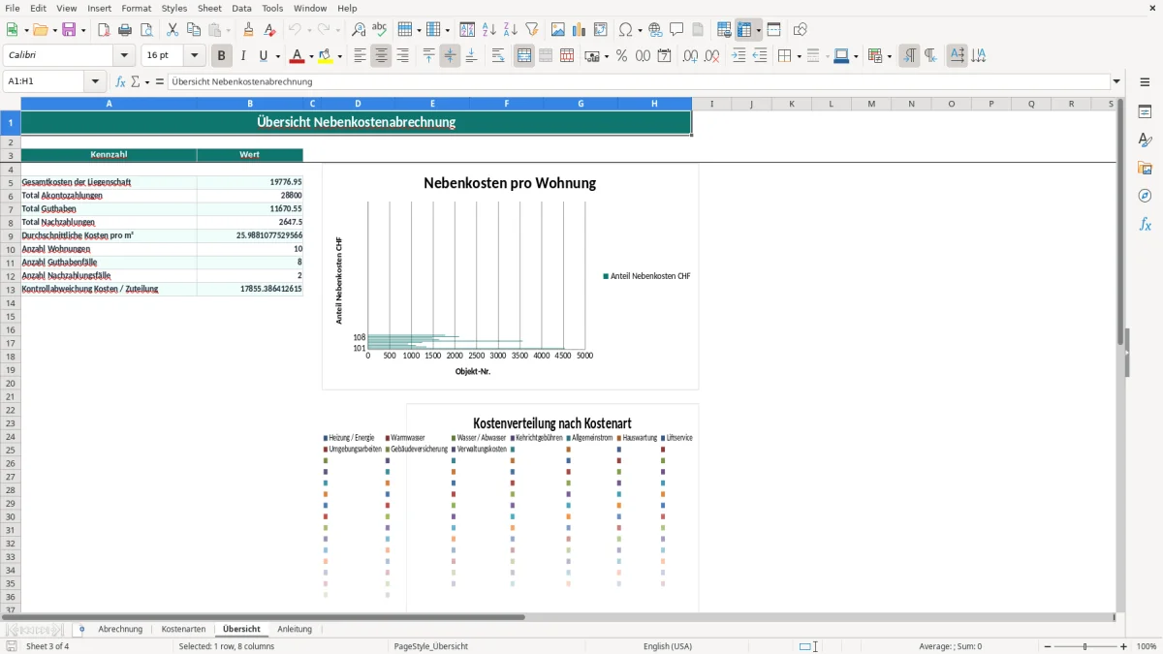Open the Special Character dropdown arrow
This screenshot has height=654, width=1163.
coord(639,30)
